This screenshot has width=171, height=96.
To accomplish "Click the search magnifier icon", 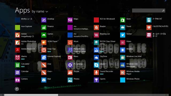I will pyautogui.click(x=163, y=11).
